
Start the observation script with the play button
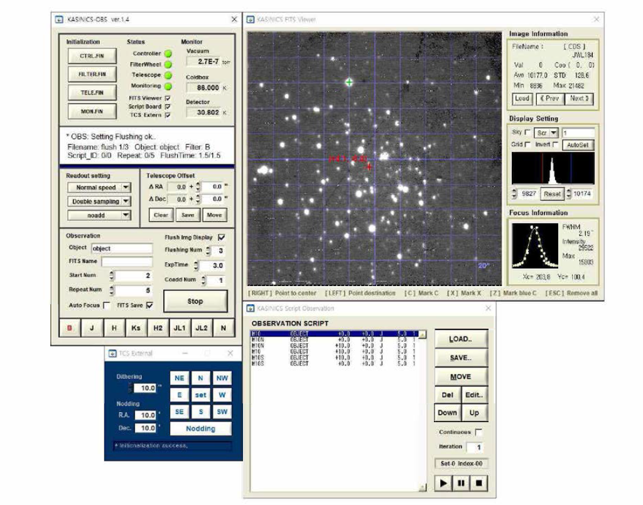pyautogui.click(x=443, y=483)
